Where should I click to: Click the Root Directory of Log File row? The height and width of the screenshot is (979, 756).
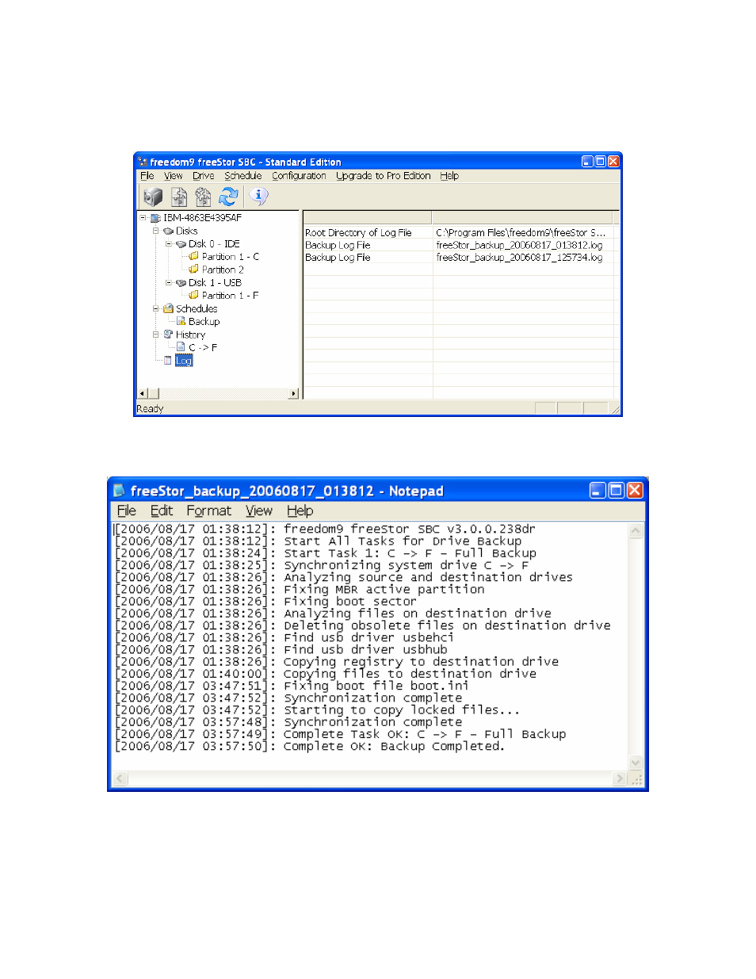click(358, 233)
